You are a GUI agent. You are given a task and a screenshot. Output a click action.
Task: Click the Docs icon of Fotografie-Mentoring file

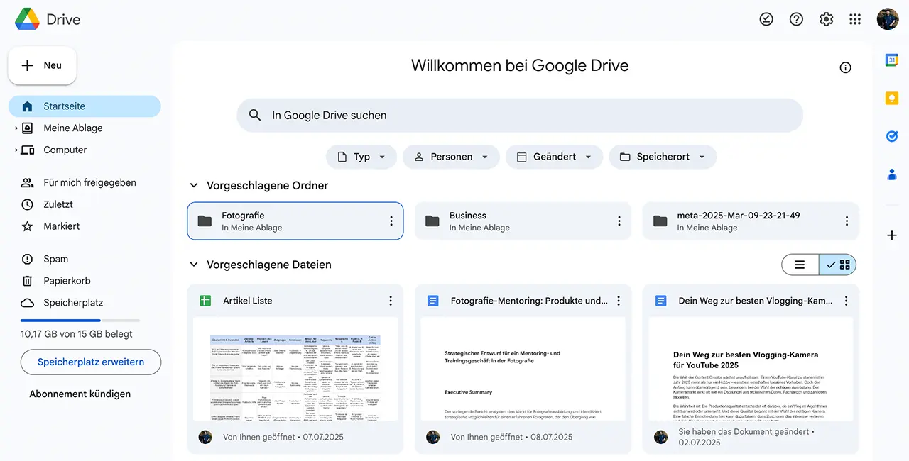click(x=433, y=301)
